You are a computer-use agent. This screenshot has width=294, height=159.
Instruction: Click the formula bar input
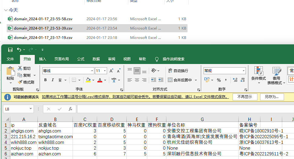186,109
